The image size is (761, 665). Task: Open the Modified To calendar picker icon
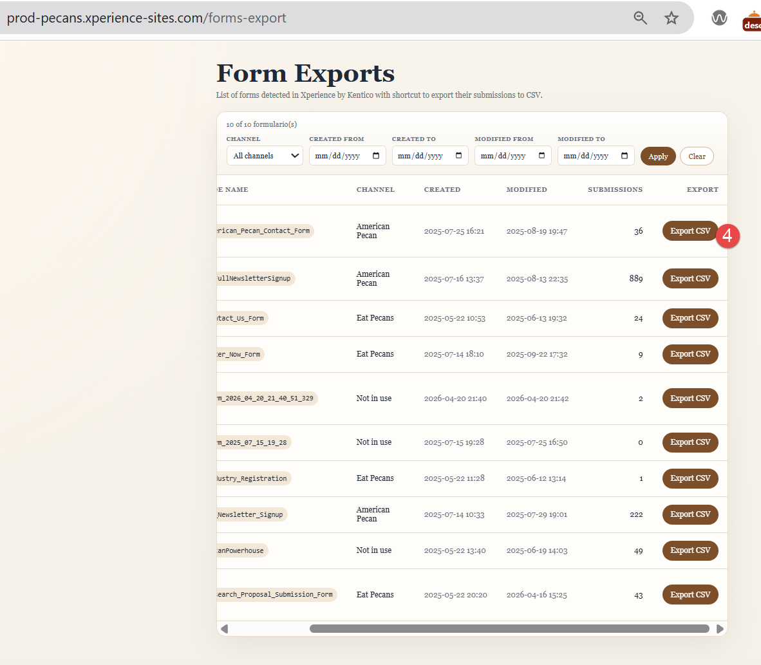click(625, 156)
